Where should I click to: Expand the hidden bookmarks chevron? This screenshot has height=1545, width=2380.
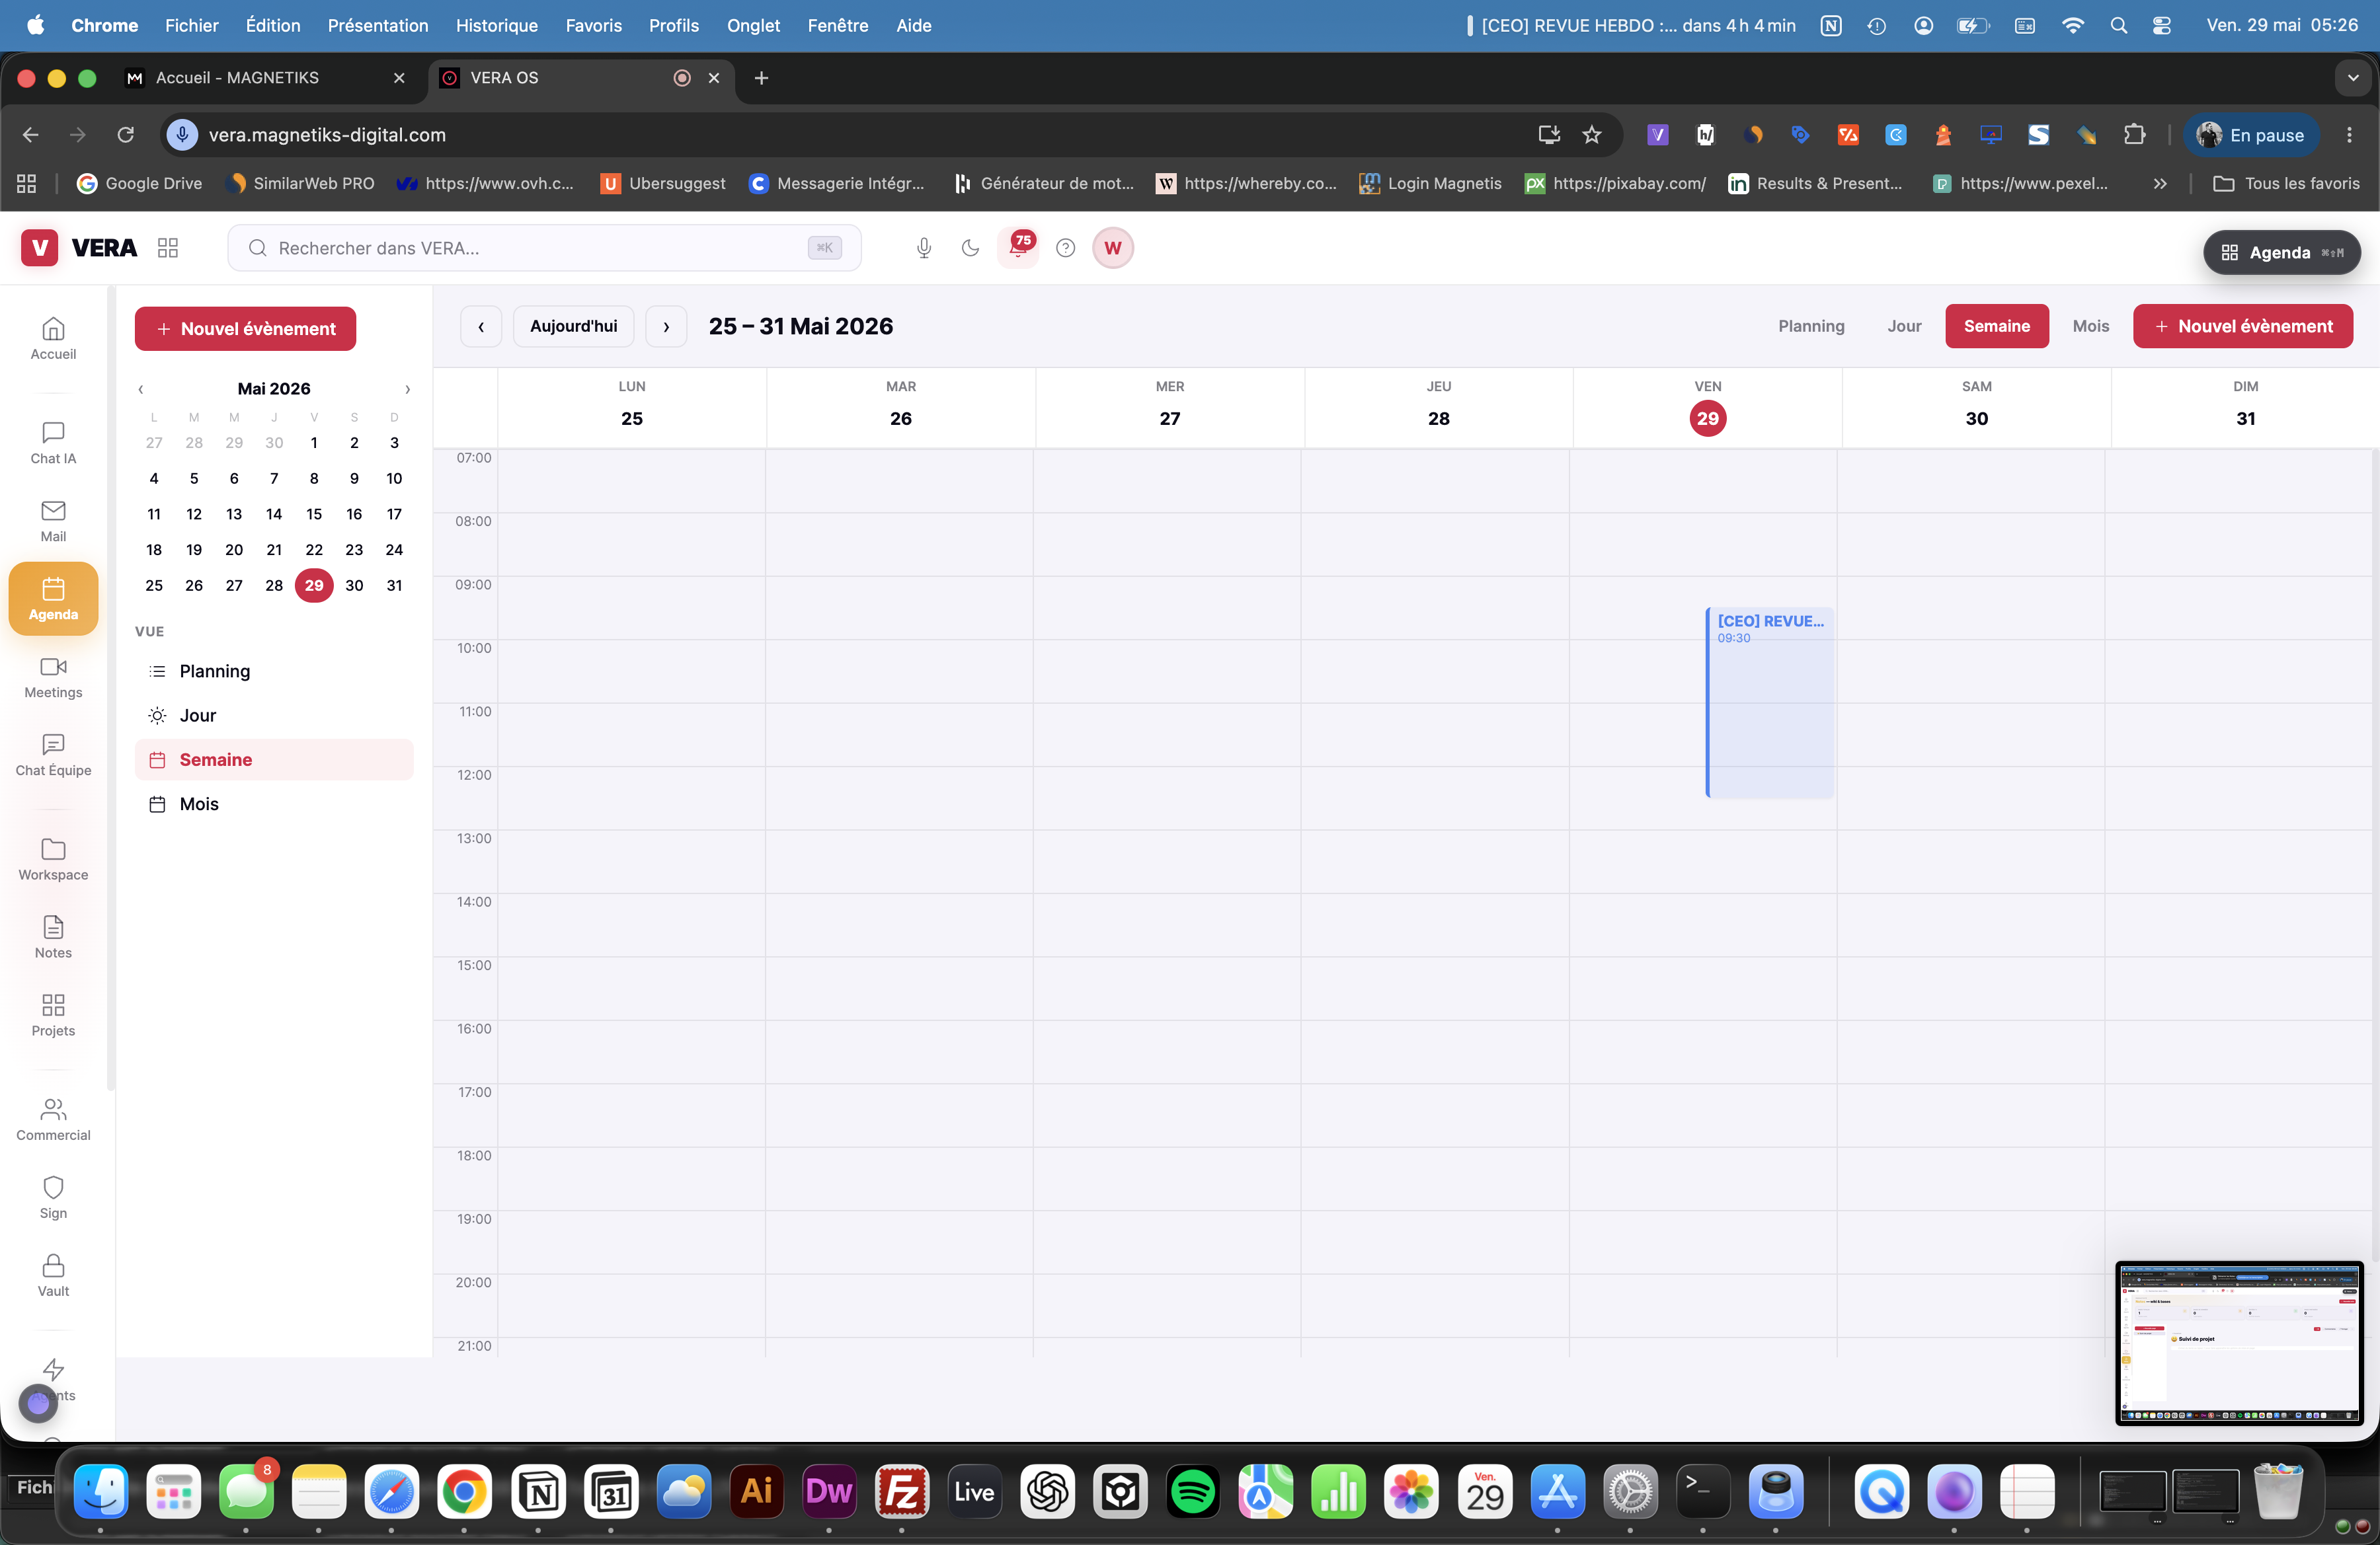click(x=2160, y=184)
